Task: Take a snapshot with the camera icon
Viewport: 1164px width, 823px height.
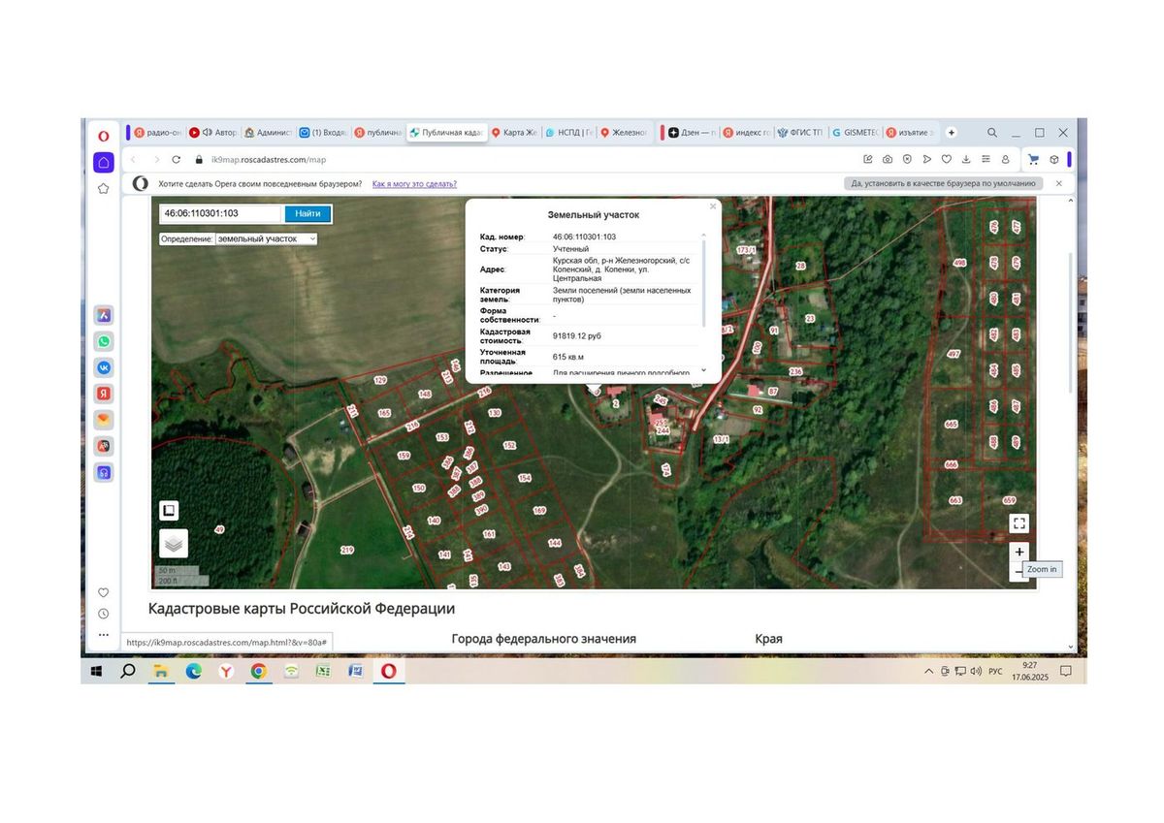Action: coord(888,159)
